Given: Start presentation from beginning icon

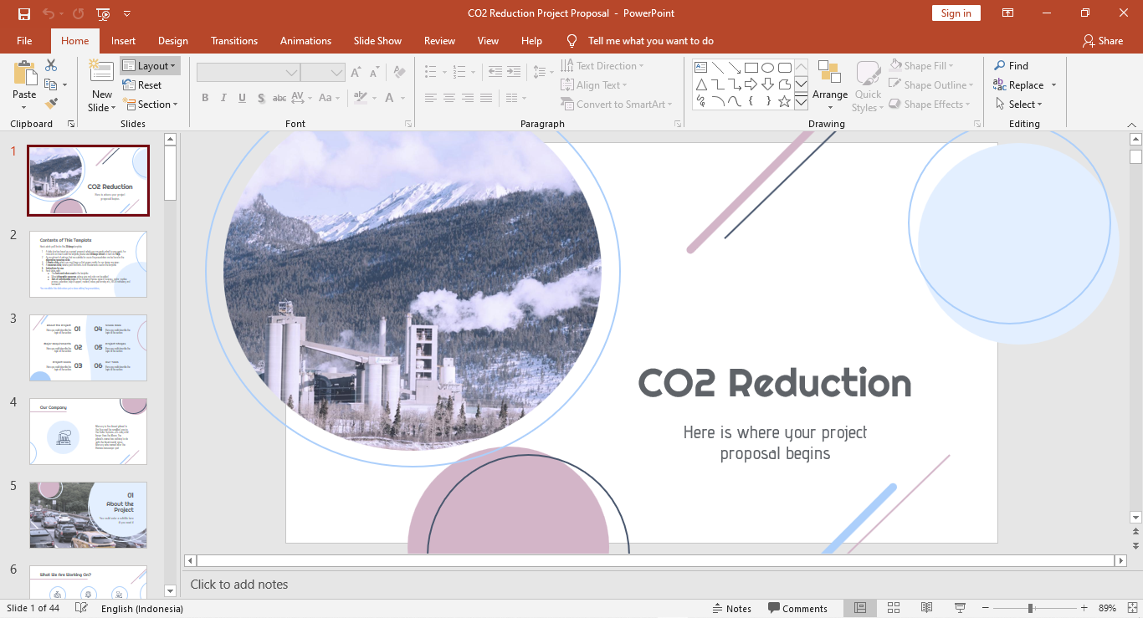Looking at the screenshot, I should (103, 13).
